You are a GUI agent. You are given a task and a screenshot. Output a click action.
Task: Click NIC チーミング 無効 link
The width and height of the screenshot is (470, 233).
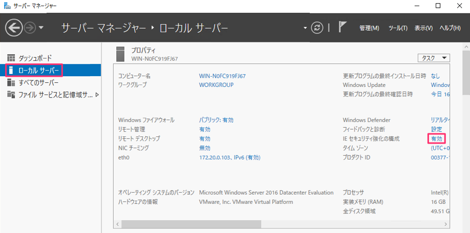point(205,148)
